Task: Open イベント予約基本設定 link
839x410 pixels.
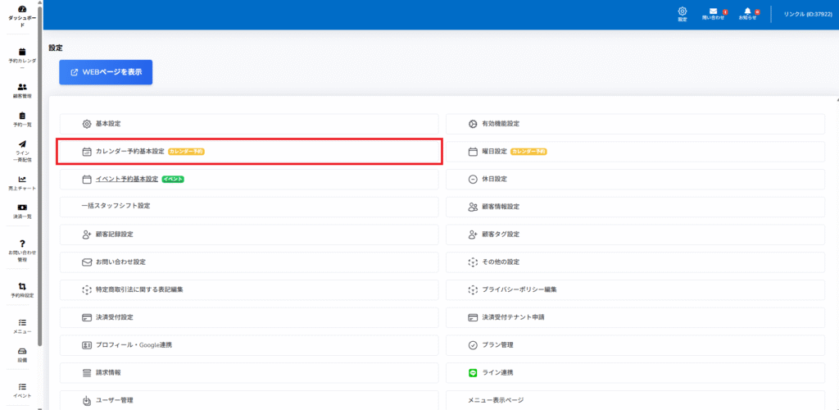Action: pos(126,179)
